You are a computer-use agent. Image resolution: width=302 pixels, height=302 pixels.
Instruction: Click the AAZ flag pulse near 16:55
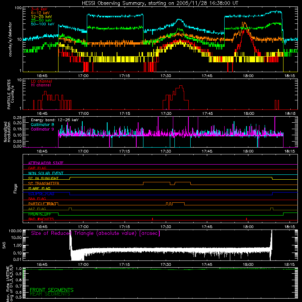point(70,209)
